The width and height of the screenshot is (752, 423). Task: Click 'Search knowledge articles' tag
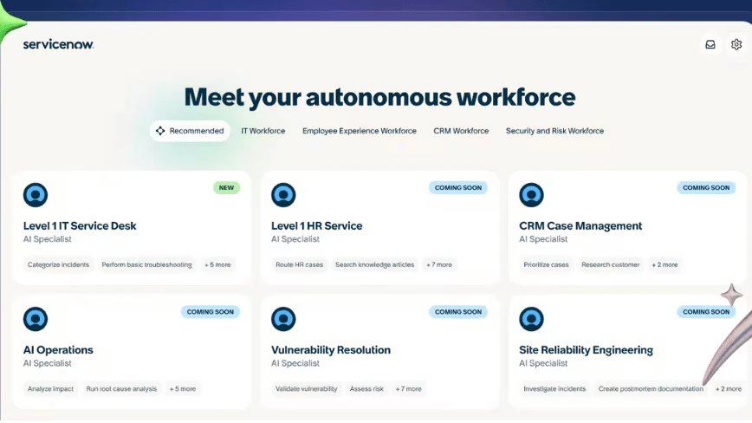click(374, 264)
